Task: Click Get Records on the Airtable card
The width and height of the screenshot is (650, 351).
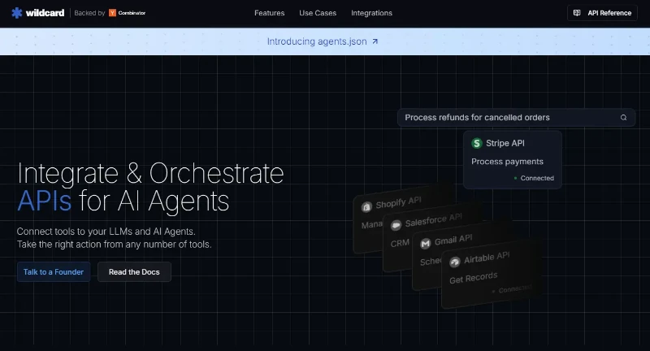Action: tap(473, 278)
